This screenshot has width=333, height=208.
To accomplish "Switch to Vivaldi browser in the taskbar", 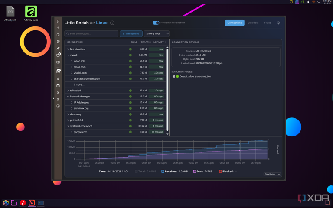I will (32, 203).
